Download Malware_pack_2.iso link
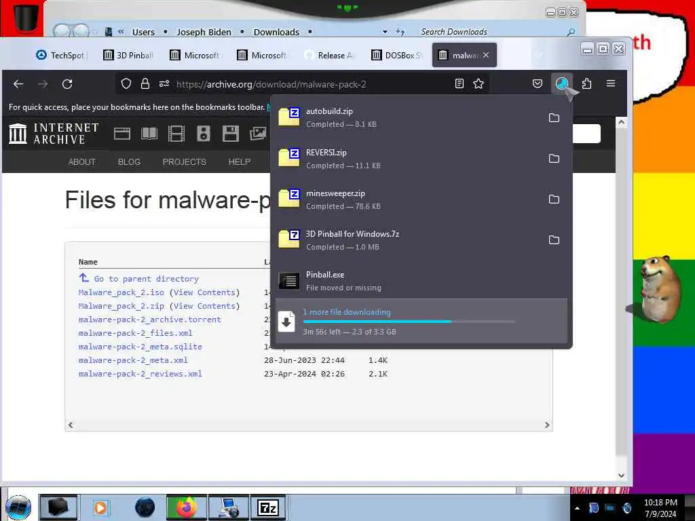 pyautogui.click(x=121, y=292)
